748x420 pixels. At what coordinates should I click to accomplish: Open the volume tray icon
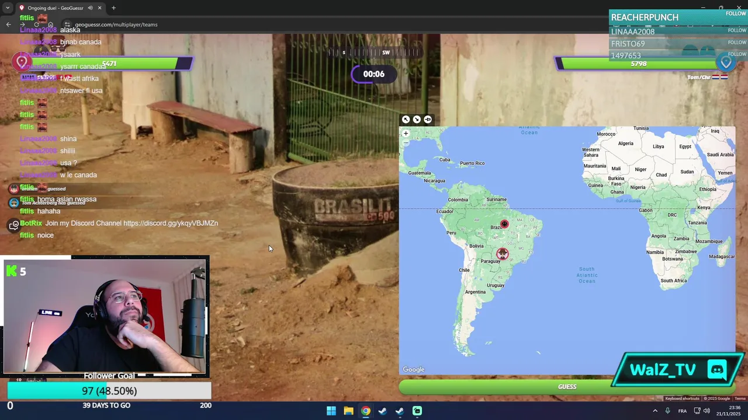click(x=707, y=411)
